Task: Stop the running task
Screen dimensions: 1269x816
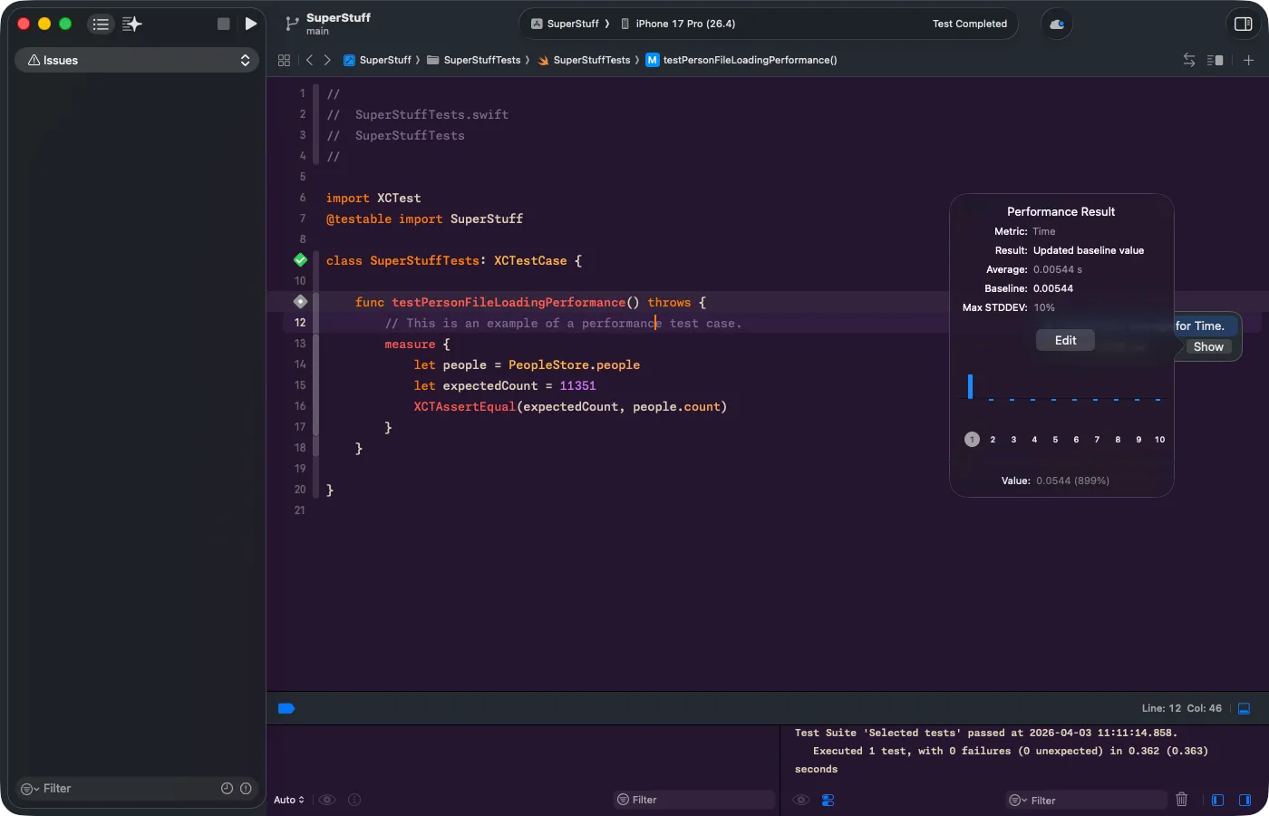Action: pos(224,24)
